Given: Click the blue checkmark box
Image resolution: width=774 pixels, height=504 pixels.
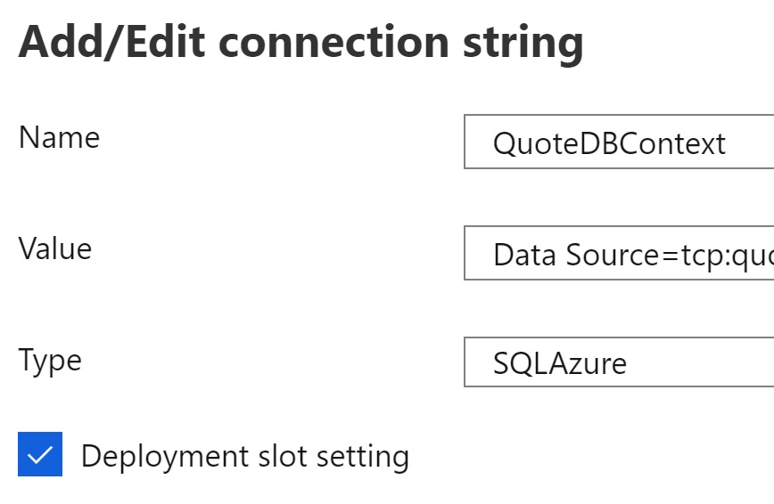Looking at the screenshot, I should tap(40, 454).
